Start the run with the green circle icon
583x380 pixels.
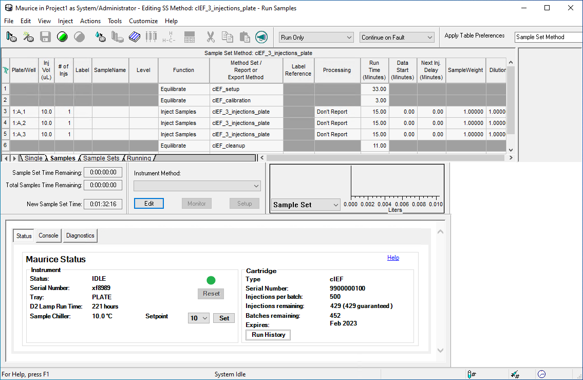[62, 37]
